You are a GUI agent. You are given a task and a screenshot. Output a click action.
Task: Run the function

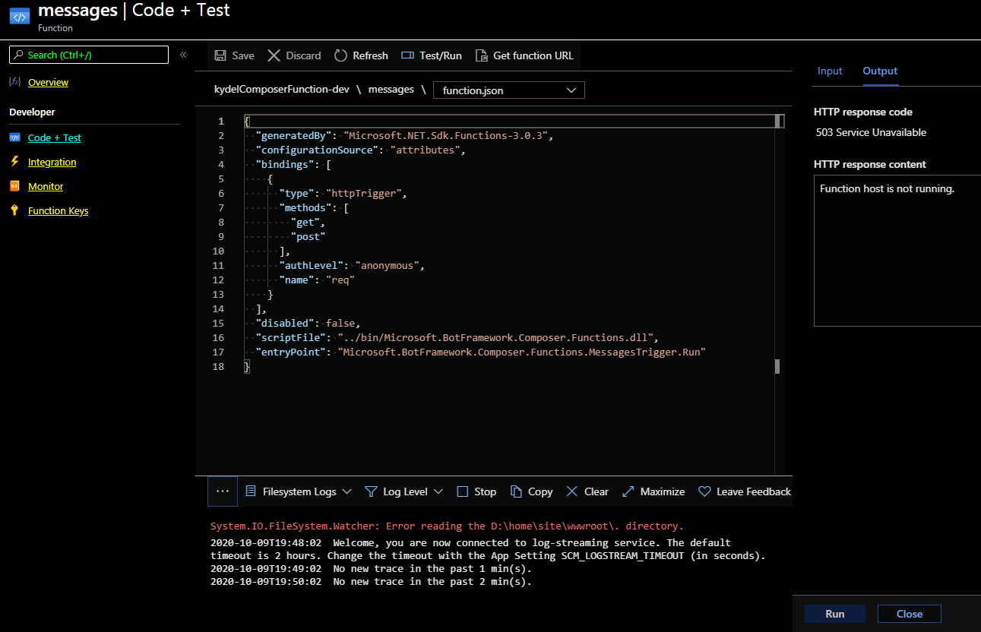coord(834,613)
